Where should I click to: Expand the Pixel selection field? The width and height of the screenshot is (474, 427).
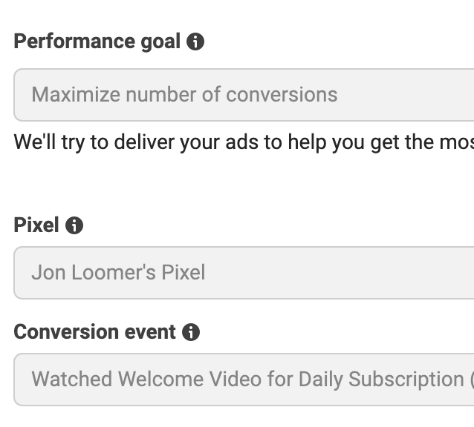coord(244,273)
